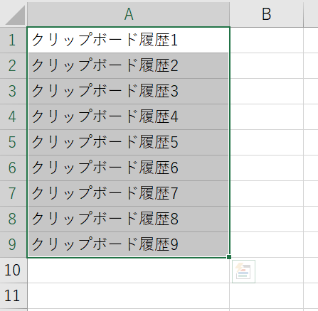318x311 pixels.
Task: Select row 1 header
Action: (x=14, y=40)
